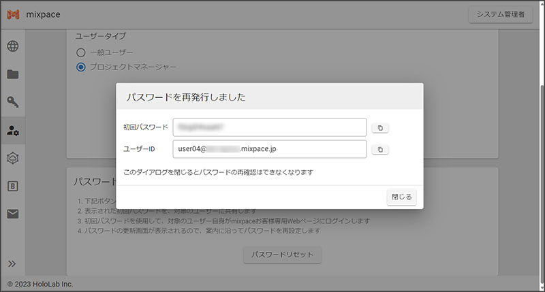Image resolution: width=545 pixels, height=292 pixels.
Task: Click the ユーザーID text field
Action: coord(269,149)
